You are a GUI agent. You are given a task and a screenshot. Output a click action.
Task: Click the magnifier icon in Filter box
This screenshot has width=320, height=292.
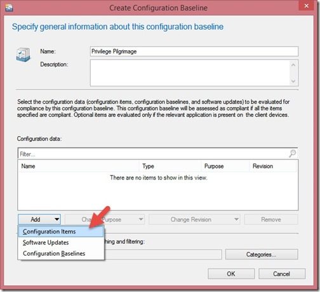tap(292, 153)
